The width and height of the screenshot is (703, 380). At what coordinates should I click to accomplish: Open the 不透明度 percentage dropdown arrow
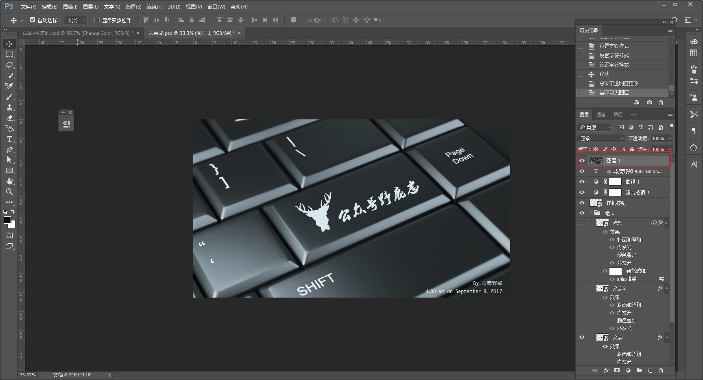click(670, 138)
